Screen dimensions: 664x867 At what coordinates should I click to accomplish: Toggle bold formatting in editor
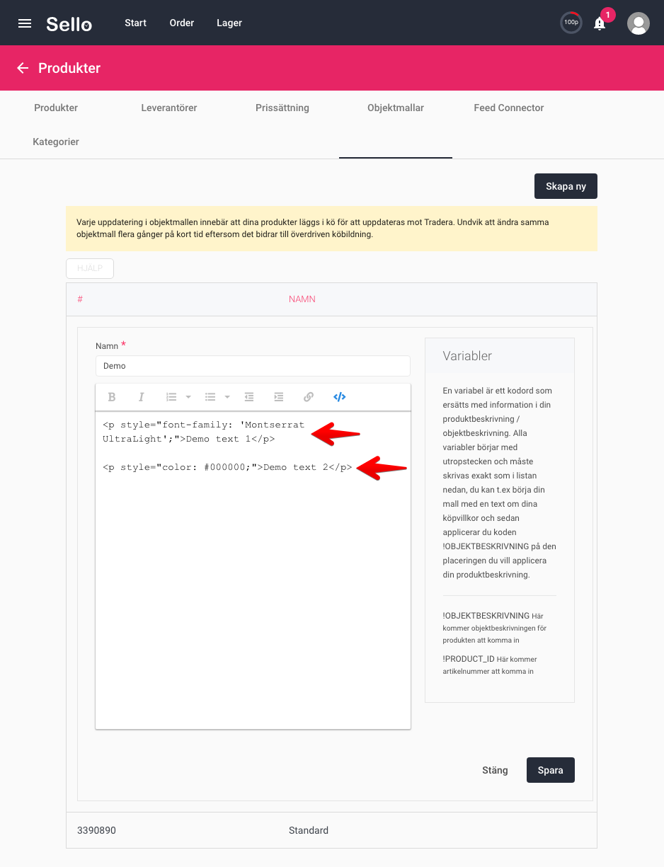pos(112,397)
